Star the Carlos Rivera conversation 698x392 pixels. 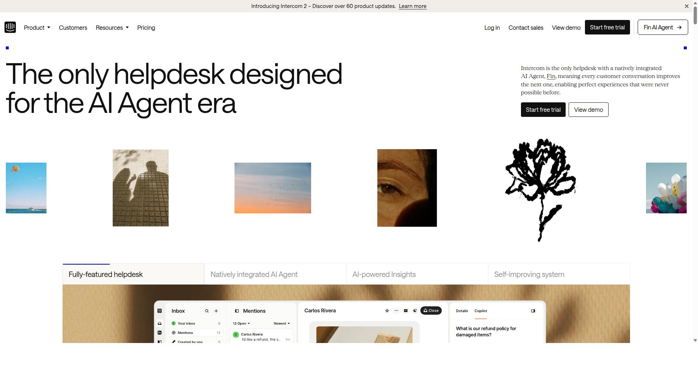pos(387,311)
